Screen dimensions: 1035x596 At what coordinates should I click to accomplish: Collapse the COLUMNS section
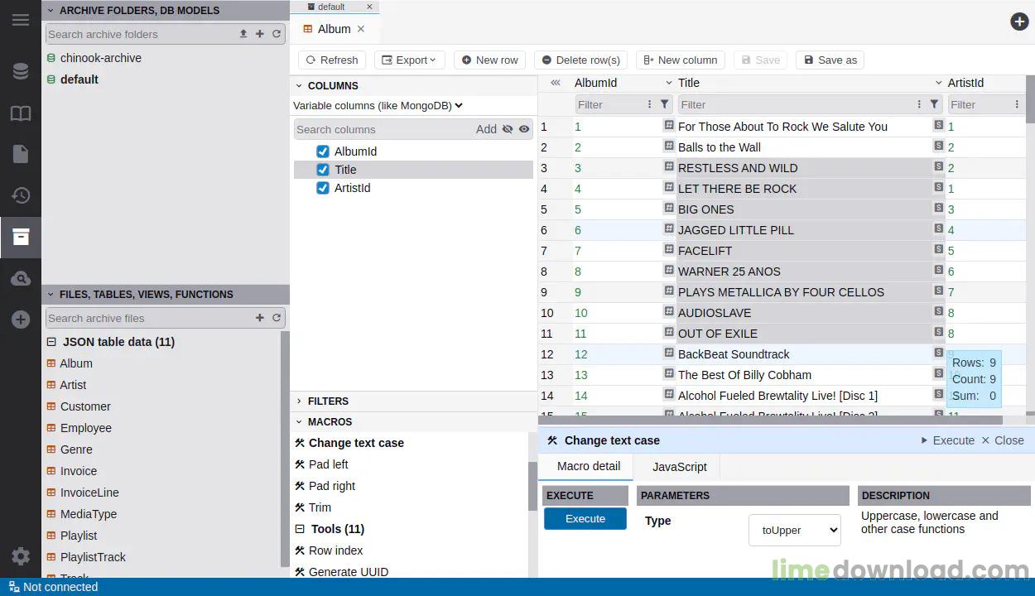pos(300,86)
